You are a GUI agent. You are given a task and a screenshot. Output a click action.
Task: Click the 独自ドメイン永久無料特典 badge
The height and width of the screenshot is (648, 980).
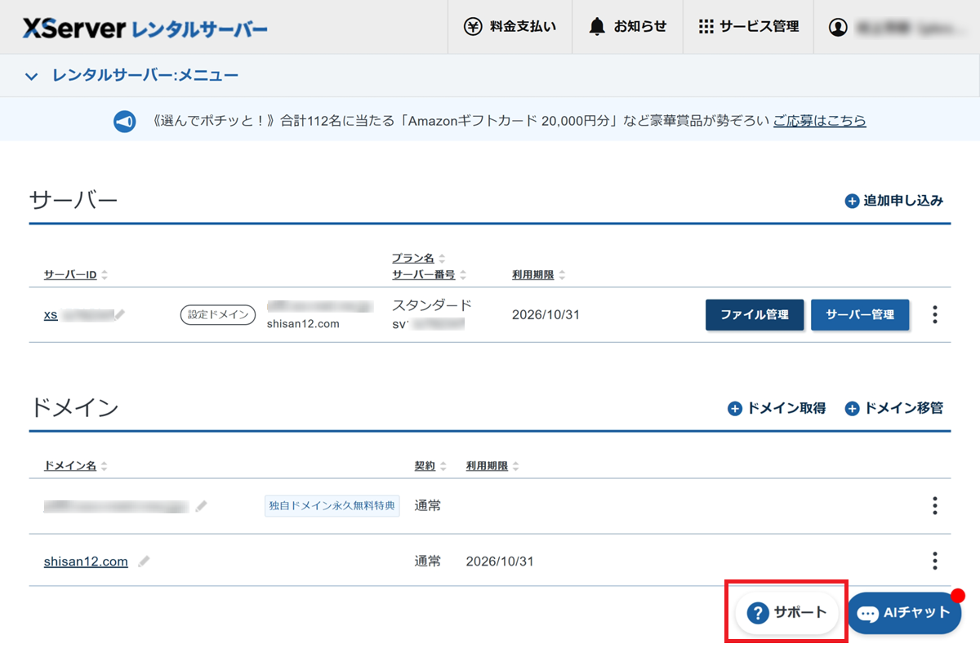click(x=332, y=505)
